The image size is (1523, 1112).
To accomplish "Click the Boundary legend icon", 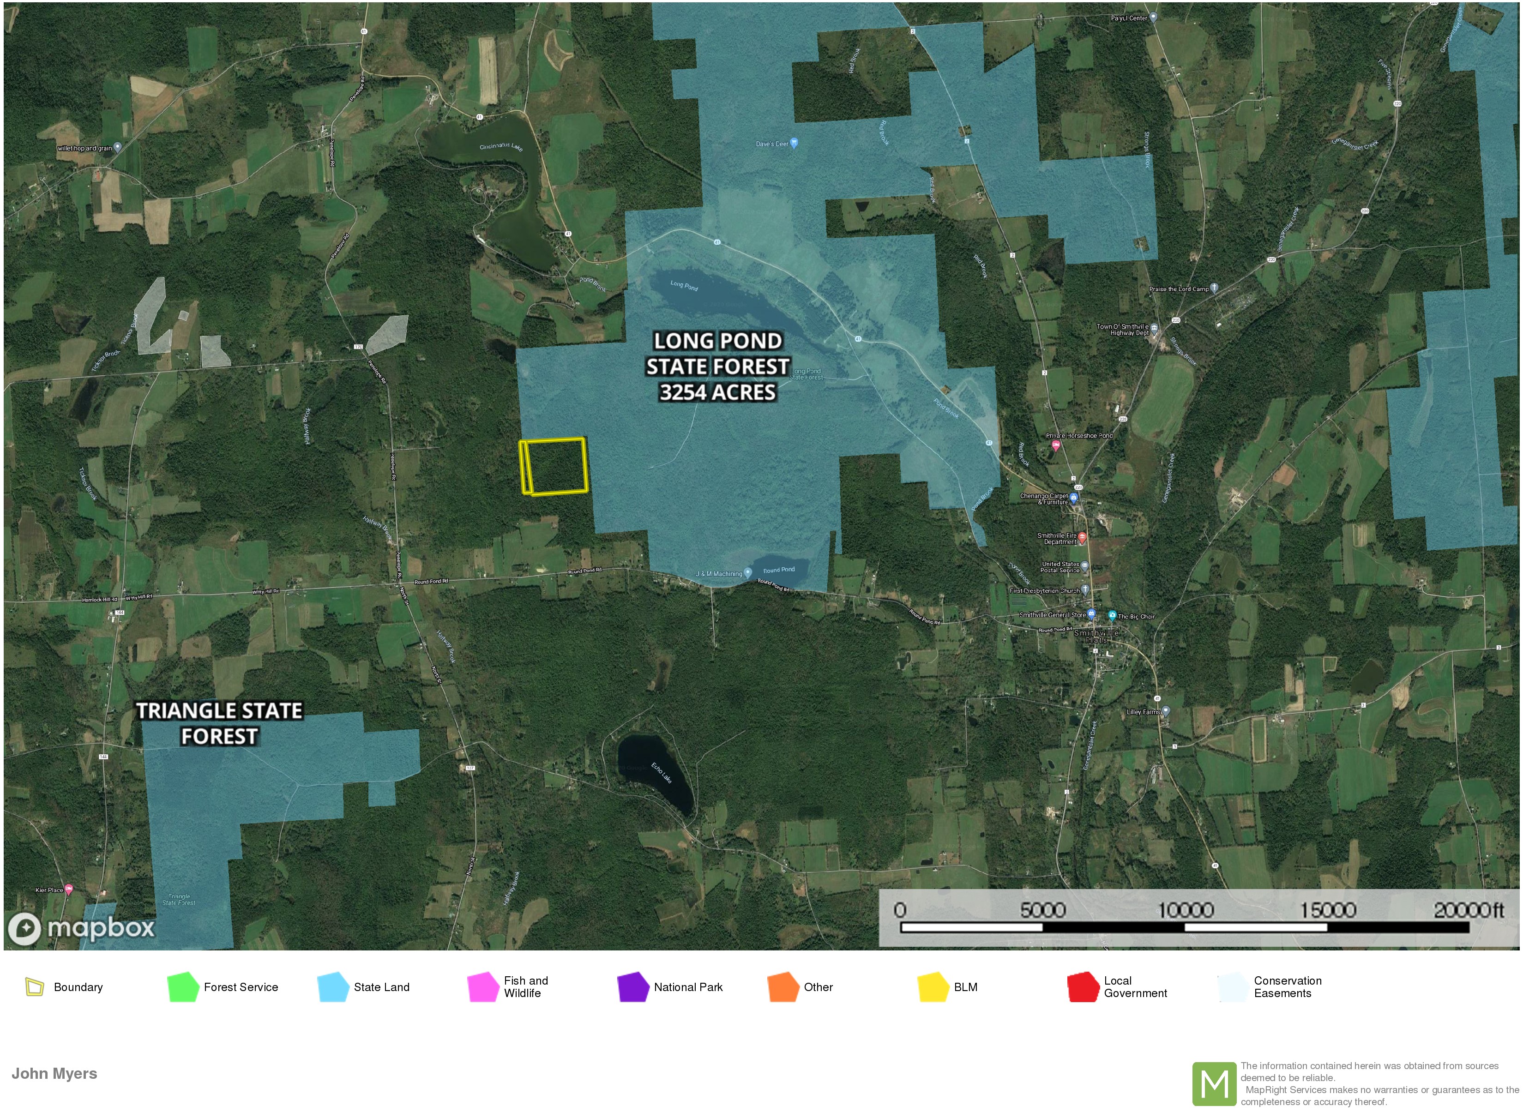I will click(x=34, y=987).
